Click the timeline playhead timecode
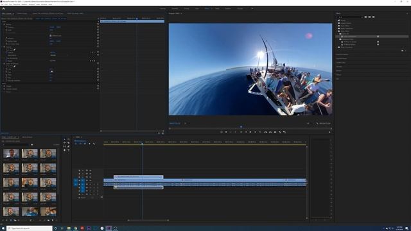The width and height of the screenshot is (411, 231). coord(80,141)
